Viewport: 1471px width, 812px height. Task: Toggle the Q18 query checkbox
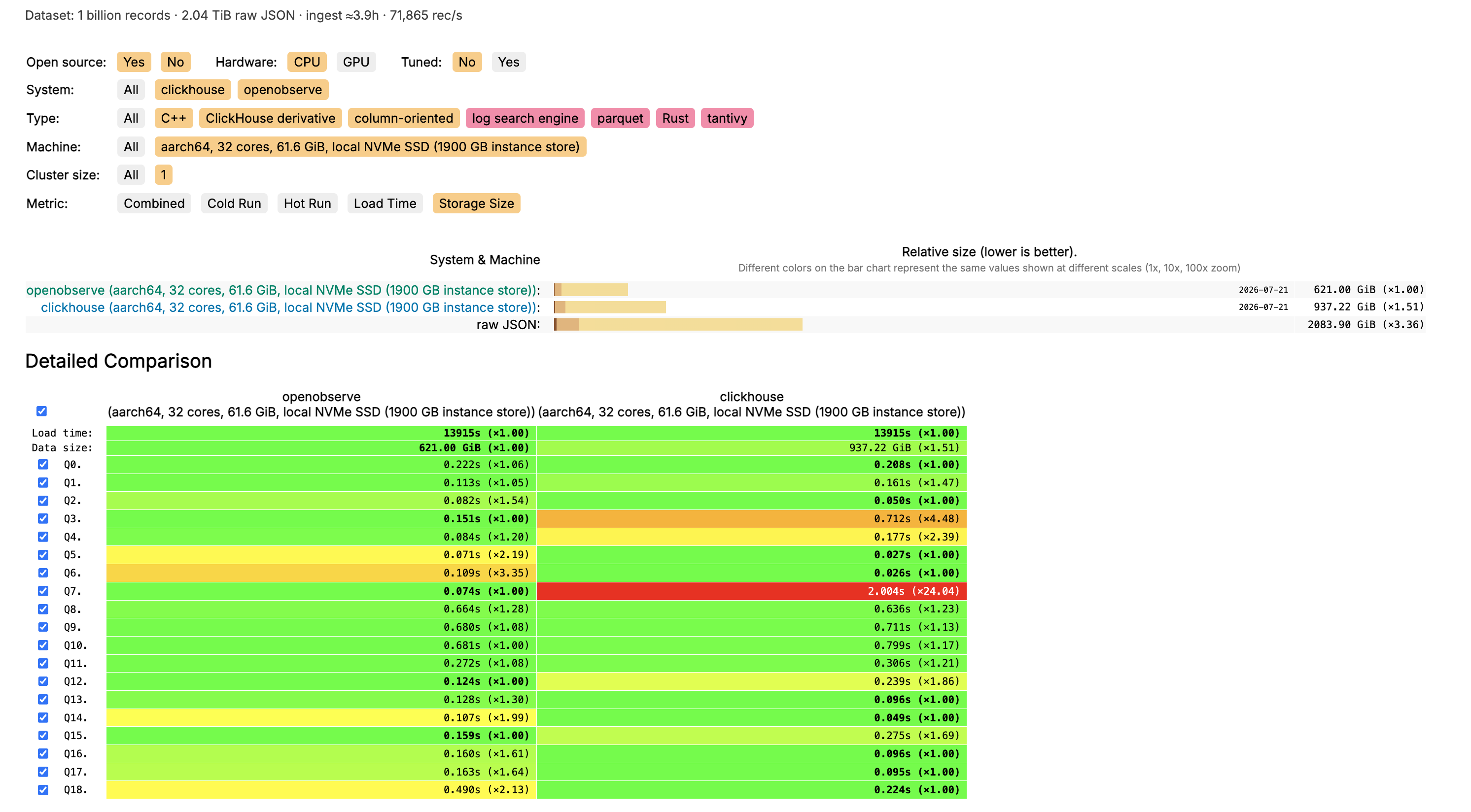point(43,790)
